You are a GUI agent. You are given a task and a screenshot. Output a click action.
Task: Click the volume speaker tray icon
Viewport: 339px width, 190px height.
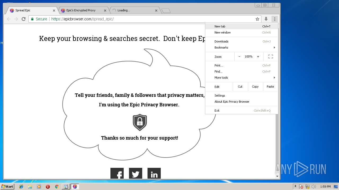tap(314, 187)
